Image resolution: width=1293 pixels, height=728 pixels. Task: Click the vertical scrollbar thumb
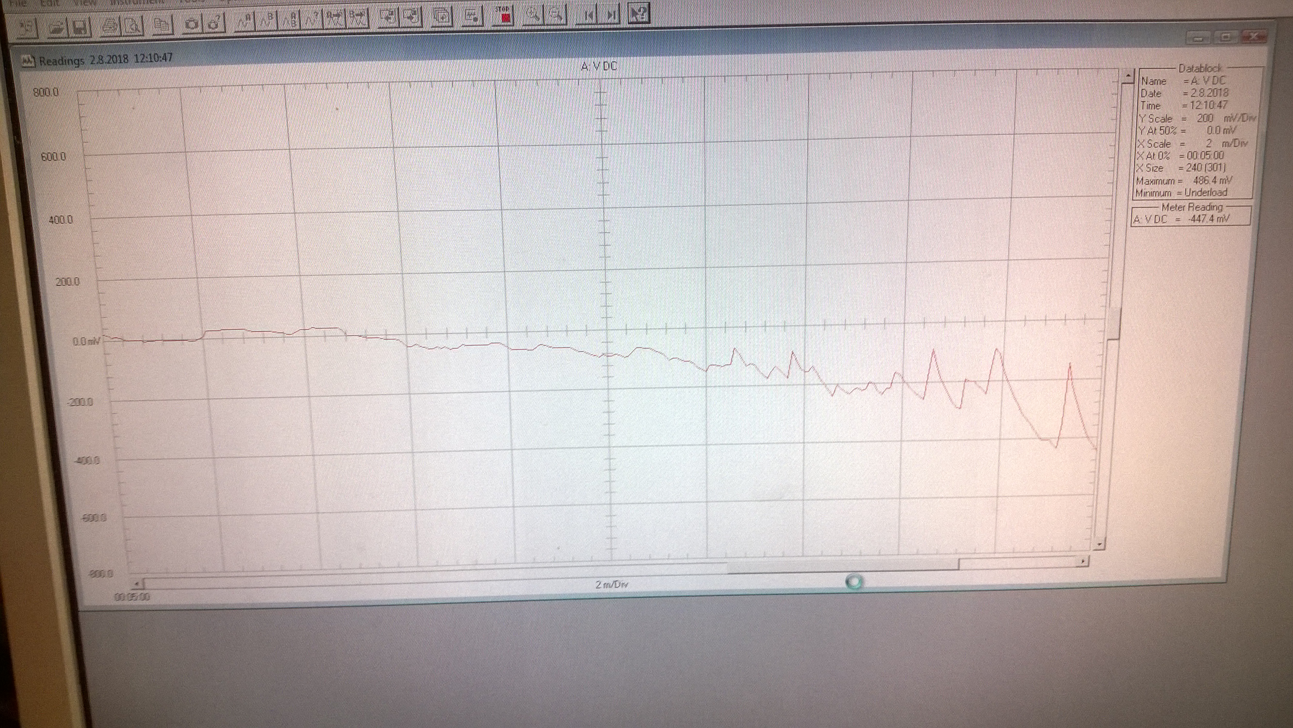1114,323
